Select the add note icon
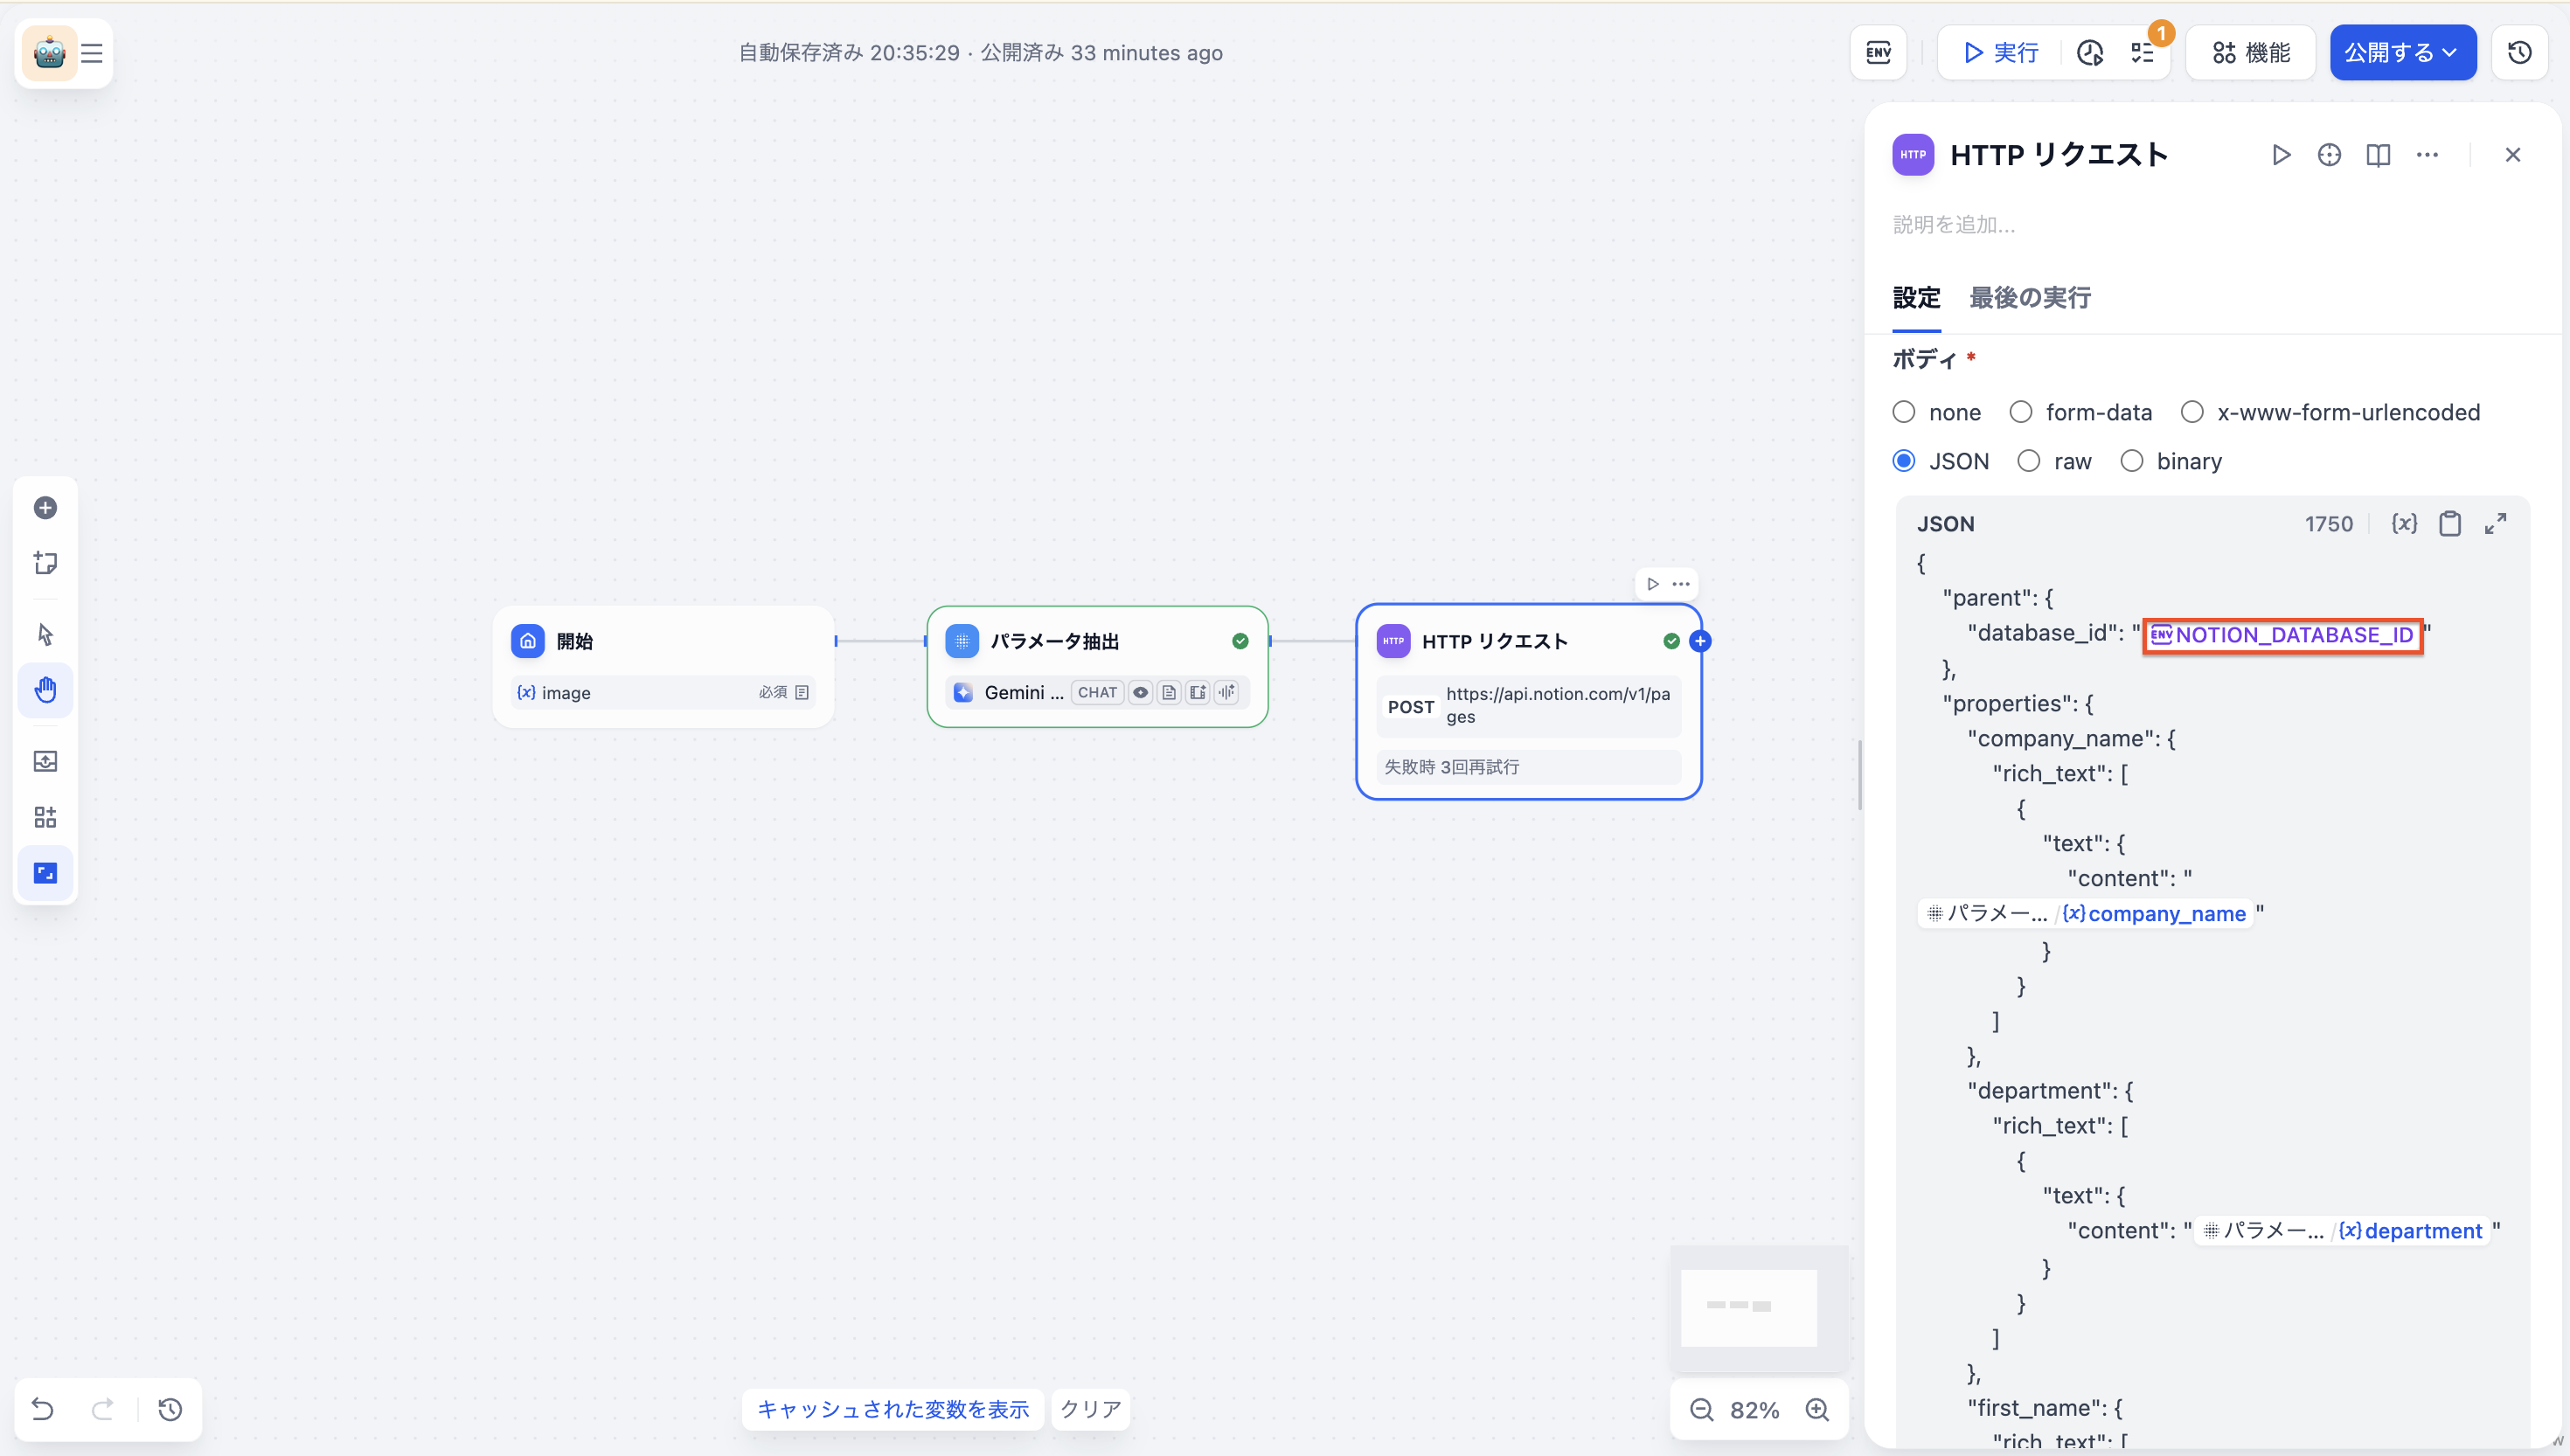The height and width of the screenshot is (1456, 2570). [x=45, y=563]
